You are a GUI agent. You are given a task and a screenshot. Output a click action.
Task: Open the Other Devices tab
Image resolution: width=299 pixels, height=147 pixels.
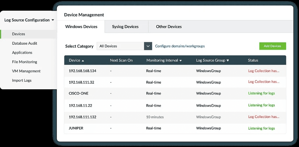point(169,26)
